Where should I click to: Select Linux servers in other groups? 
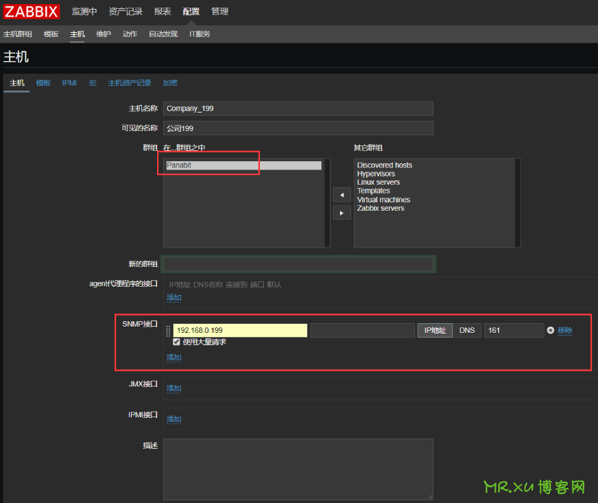pyautogui.click(x=379, y=182)
